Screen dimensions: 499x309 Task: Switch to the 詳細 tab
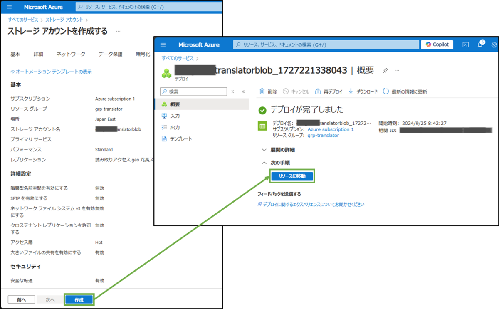coord(38,54)
